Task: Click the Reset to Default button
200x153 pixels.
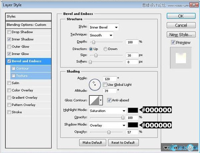Action: [x=123, y=142]
